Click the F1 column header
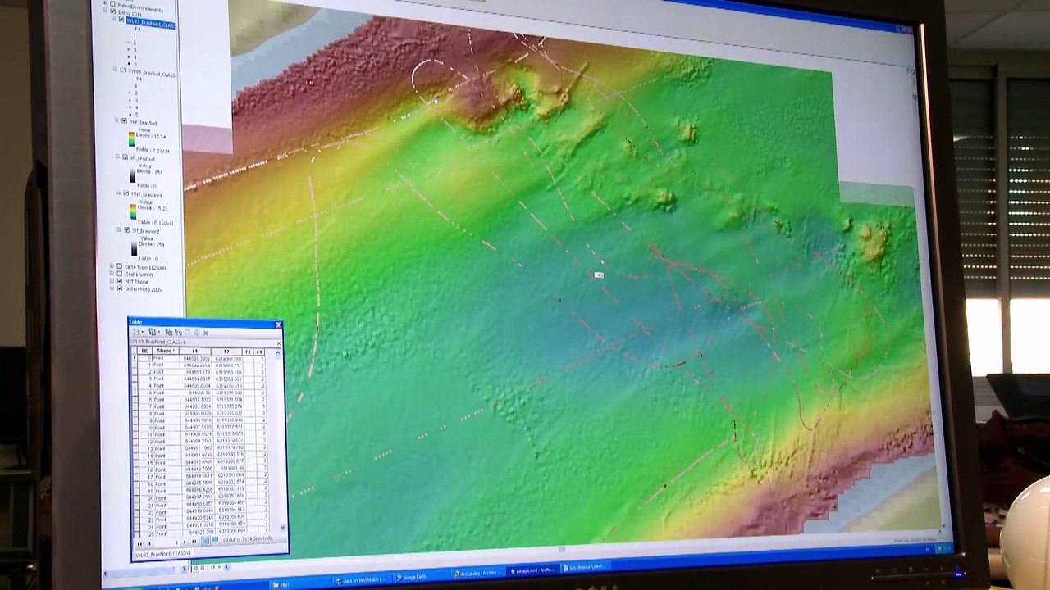 194,351
